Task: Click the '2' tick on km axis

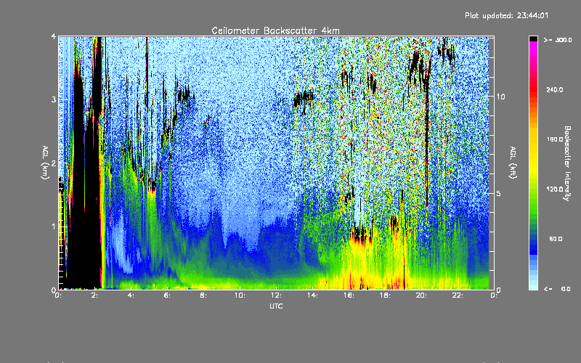Action: pyautogui.click(x=54, y=163)
